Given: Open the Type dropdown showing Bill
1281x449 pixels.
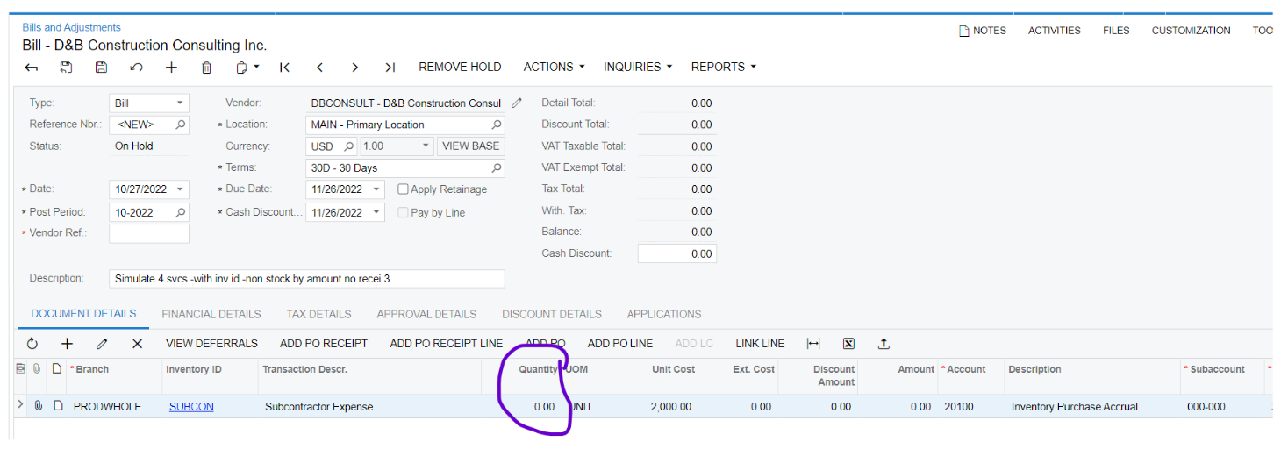Looking at the screenshot, I should click(180, 103).
